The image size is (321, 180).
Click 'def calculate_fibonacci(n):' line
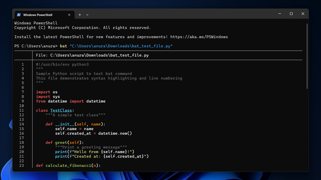[x=68, y=166]
